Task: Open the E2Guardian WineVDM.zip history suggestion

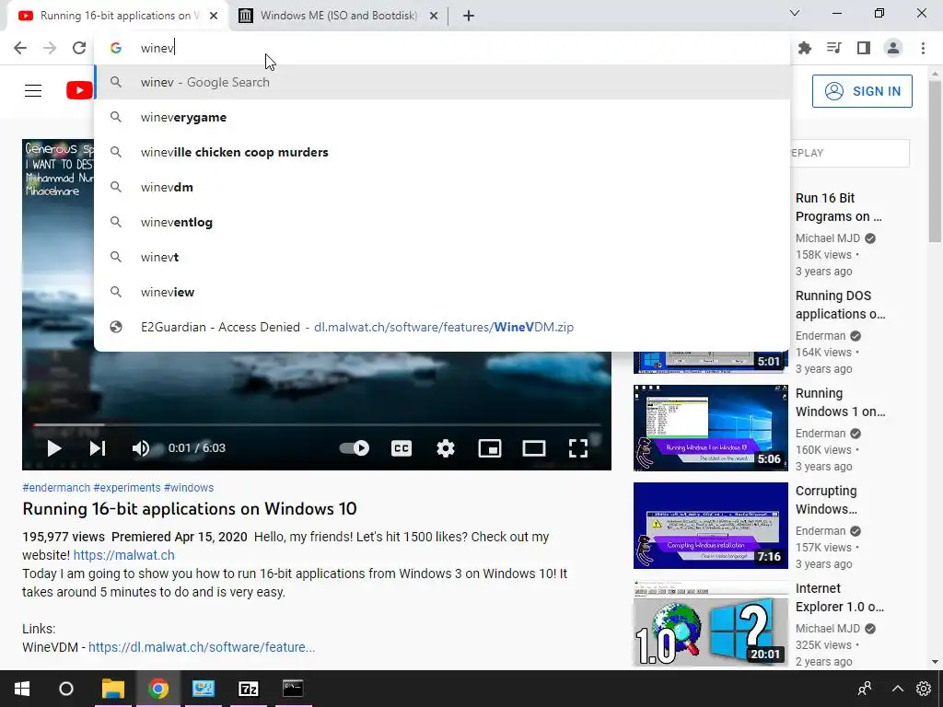Action: point(442,327)
